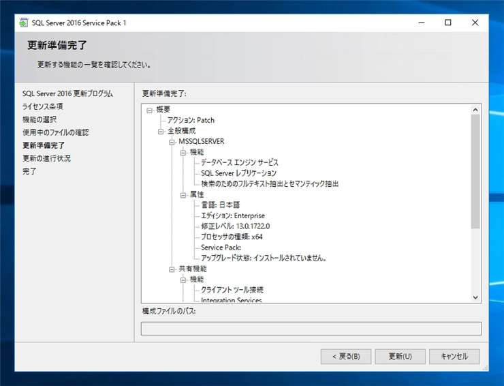This screenshot has width=504, height=386.
Task: Click 使用中のファイルの確認 step
Action: [56, 132]
